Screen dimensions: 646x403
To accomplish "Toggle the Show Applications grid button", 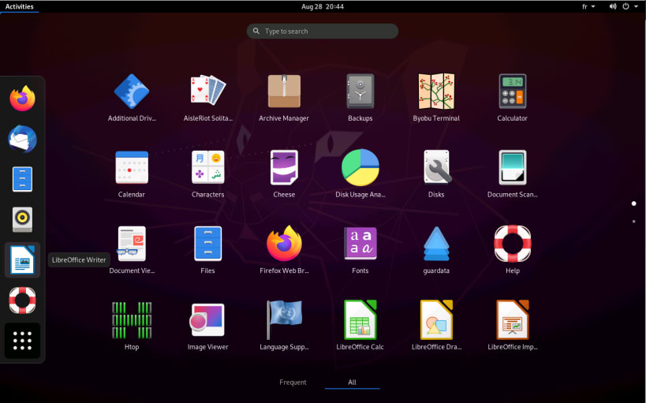I will (x=22, y=341).
